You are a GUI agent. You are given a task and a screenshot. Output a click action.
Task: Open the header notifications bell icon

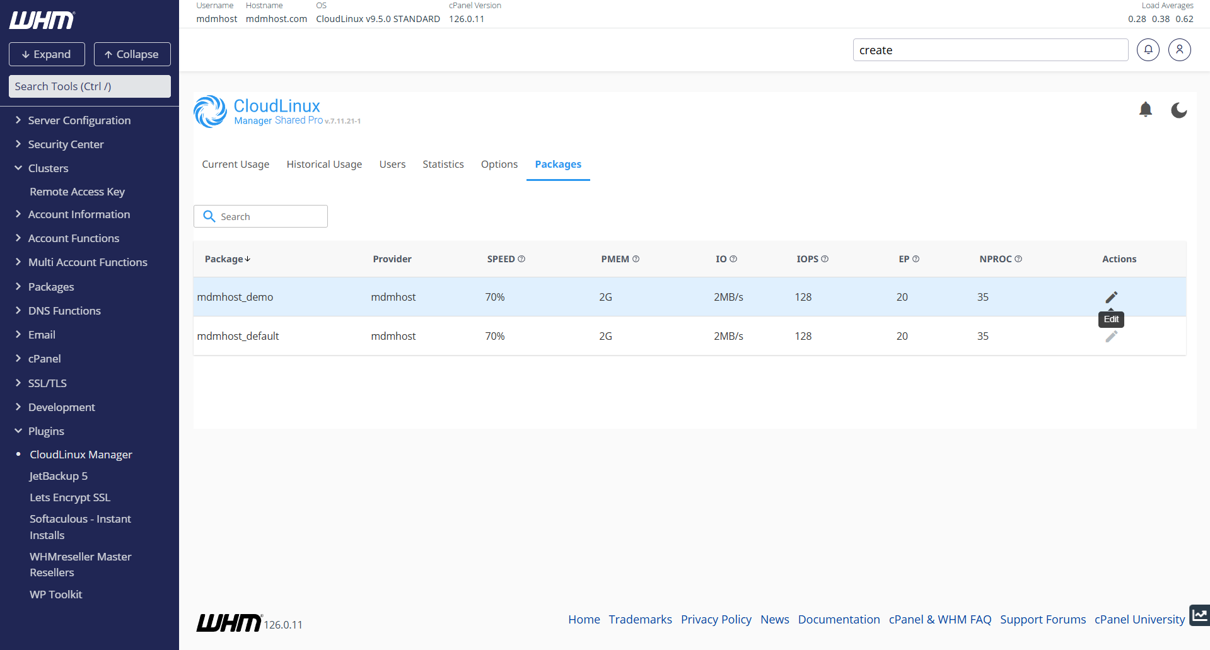pyautogui.click(x=1148, y=50)
